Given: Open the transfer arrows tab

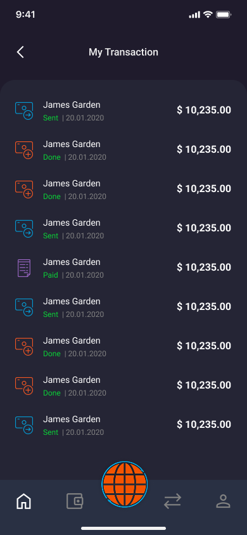Looking at the screenshot, I should click(x=173, y=501).
